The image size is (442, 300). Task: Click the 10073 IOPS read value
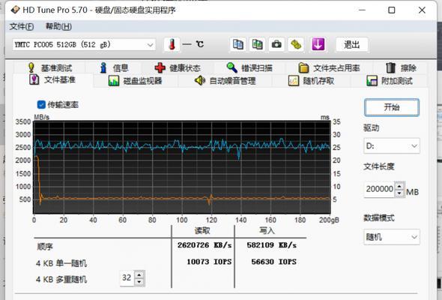coord(209,262)
